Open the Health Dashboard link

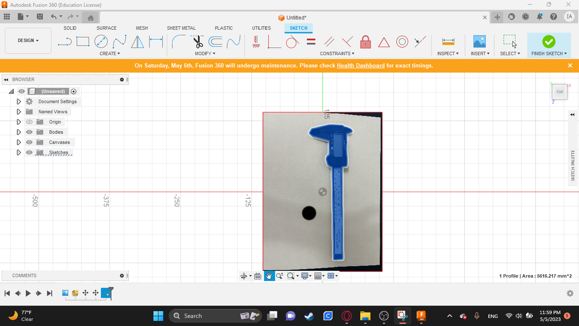click(361, 66)
